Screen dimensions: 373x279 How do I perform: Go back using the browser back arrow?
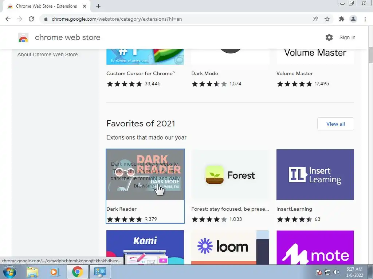click(x=8, y=19)
